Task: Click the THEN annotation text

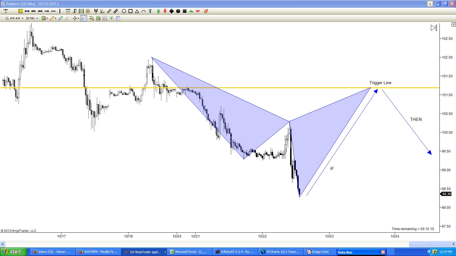Action: (416, 119)
